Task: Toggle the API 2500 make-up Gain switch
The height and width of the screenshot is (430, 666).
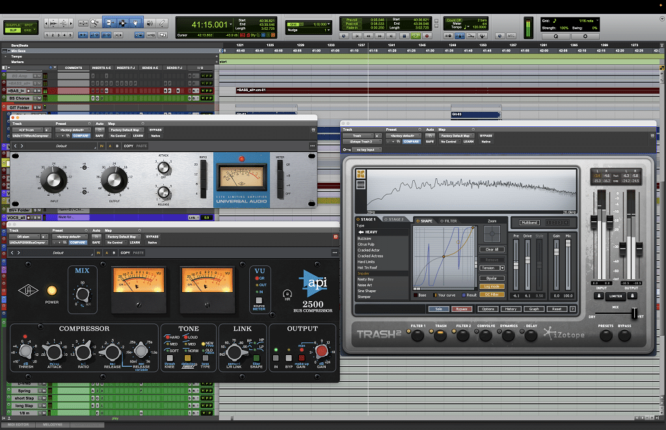Action: pos(302,358)
